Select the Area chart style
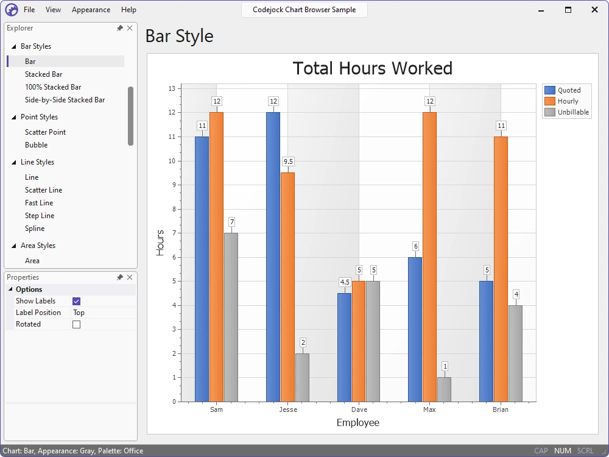The image size is (609, 457). (x=32, y=261)
